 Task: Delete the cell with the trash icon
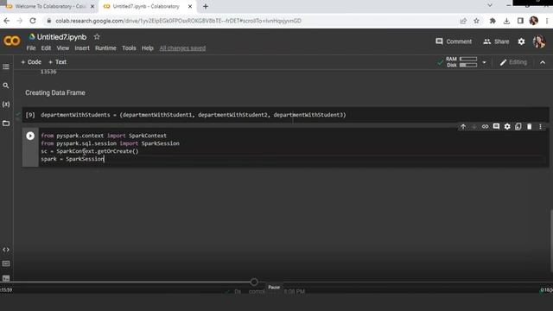(530, 127)
